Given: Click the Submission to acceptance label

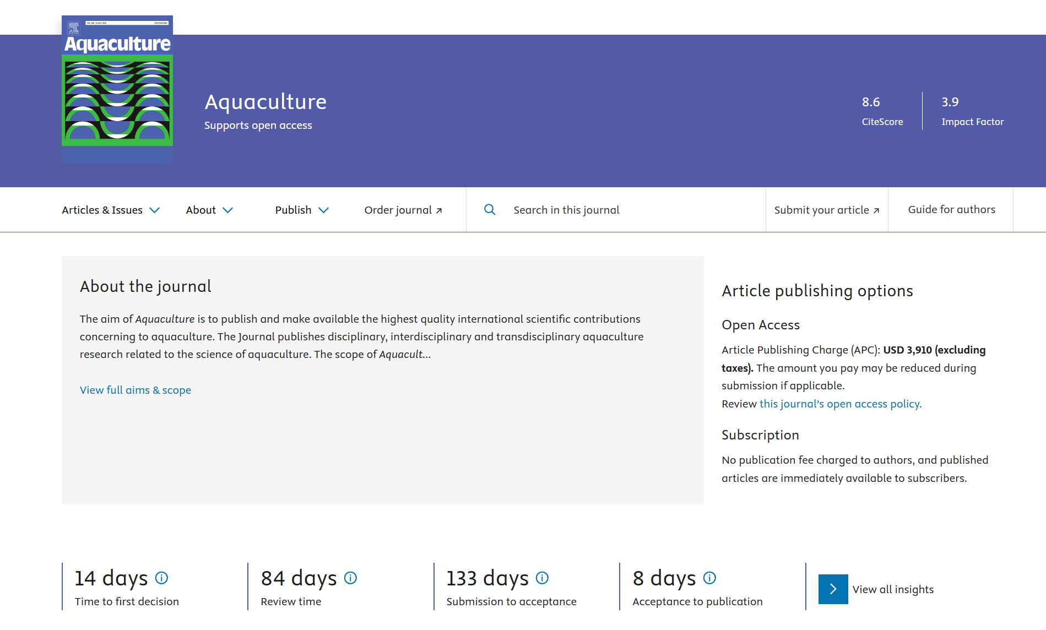Looking at the screenshot, I should [511, 601].
